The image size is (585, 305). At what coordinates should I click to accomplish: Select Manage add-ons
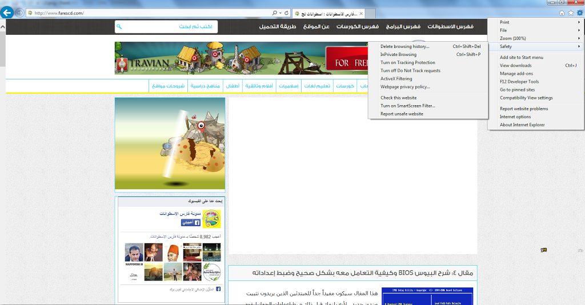(x=535, y=74)
